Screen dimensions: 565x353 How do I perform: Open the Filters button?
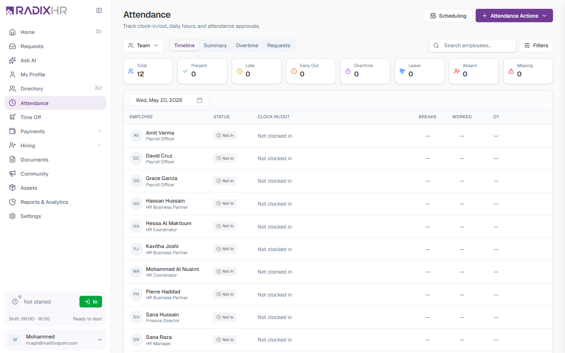click(536, 45)
